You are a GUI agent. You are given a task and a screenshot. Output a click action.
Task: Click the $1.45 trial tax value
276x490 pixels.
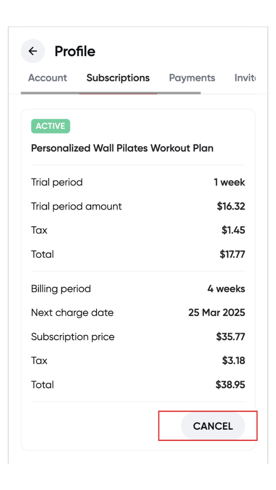233,230
